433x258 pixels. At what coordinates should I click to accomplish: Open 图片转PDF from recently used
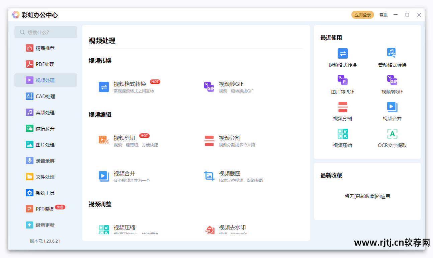point(343,80)
